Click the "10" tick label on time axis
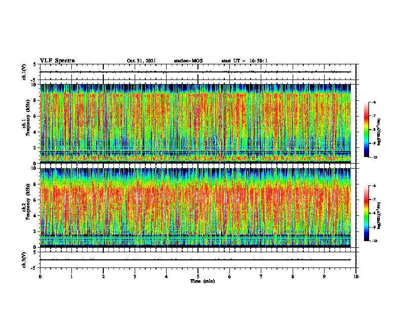Viewport: 401px width, 310px height. pyautogui.click(x=356, y=277)
